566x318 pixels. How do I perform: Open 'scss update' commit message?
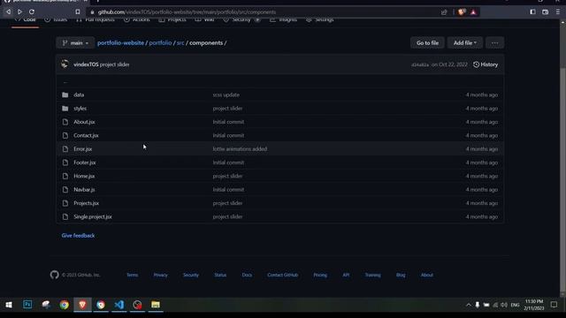(226, 95)
